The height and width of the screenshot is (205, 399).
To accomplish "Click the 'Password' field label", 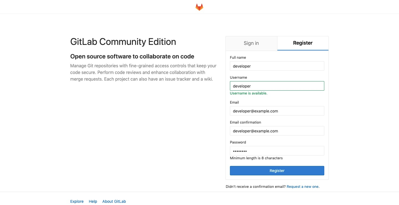I will [x=238, y=142].
